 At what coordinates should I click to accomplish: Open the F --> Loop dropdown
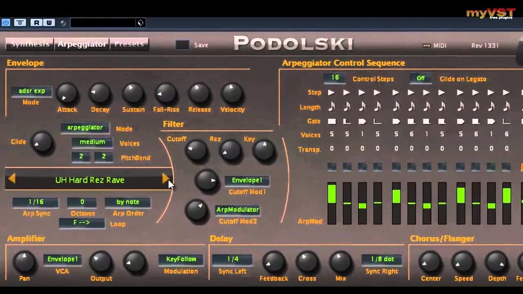(x=82, y=223)
